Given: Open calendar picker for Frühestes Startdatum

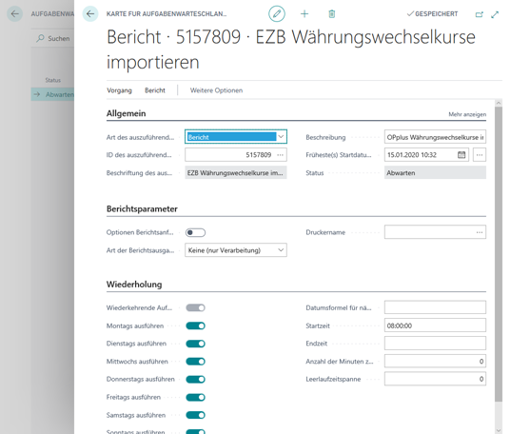Looking at the screenshot, I should [461, 155].
